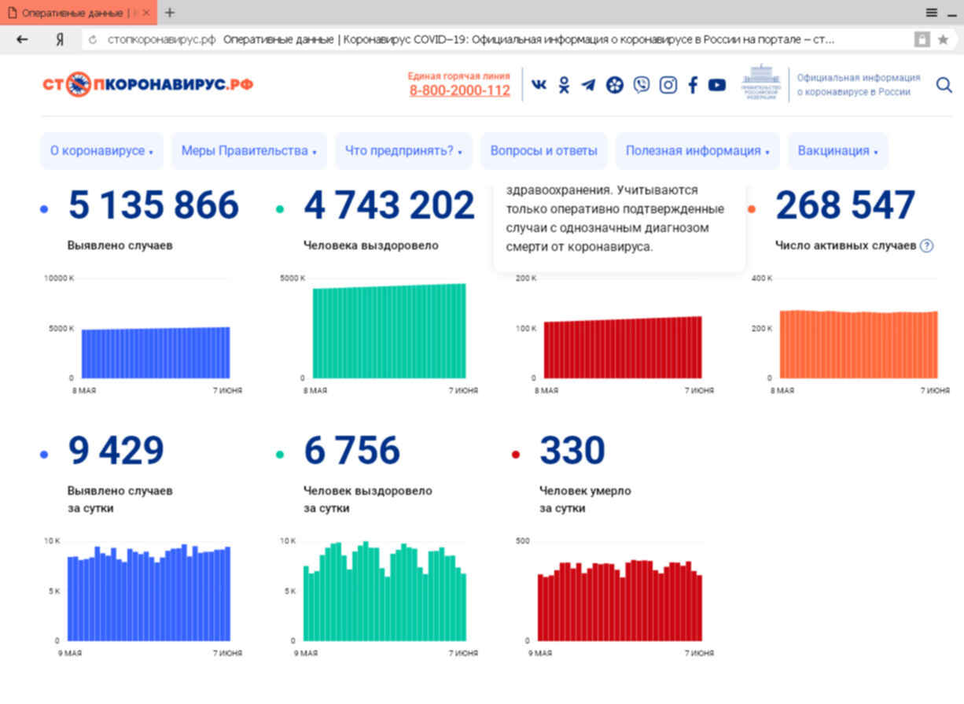Click the Russian Government emblem logo
The height and width of the screenshot is (704, 964).
tap(761, 83)
